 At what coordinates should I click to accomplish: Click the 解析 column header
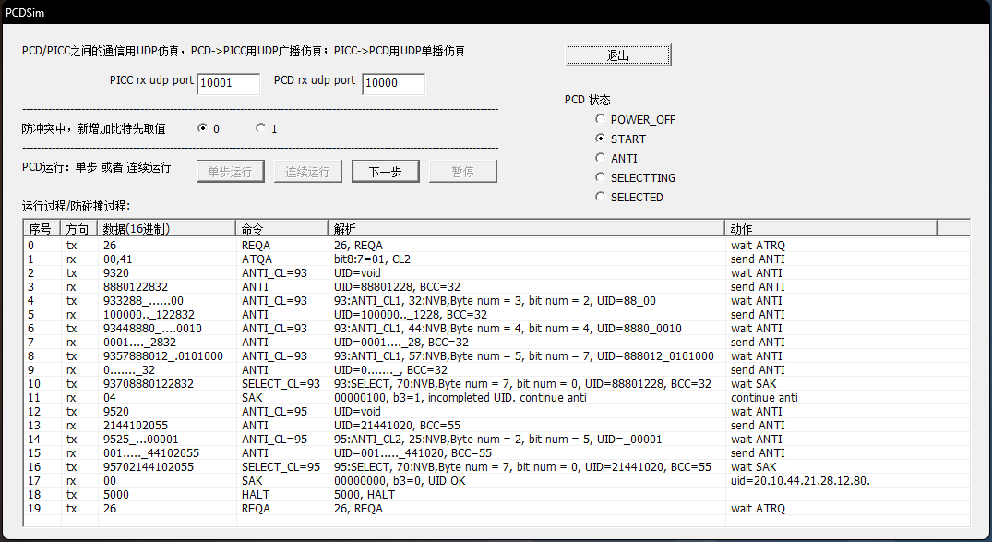point(526,228)
